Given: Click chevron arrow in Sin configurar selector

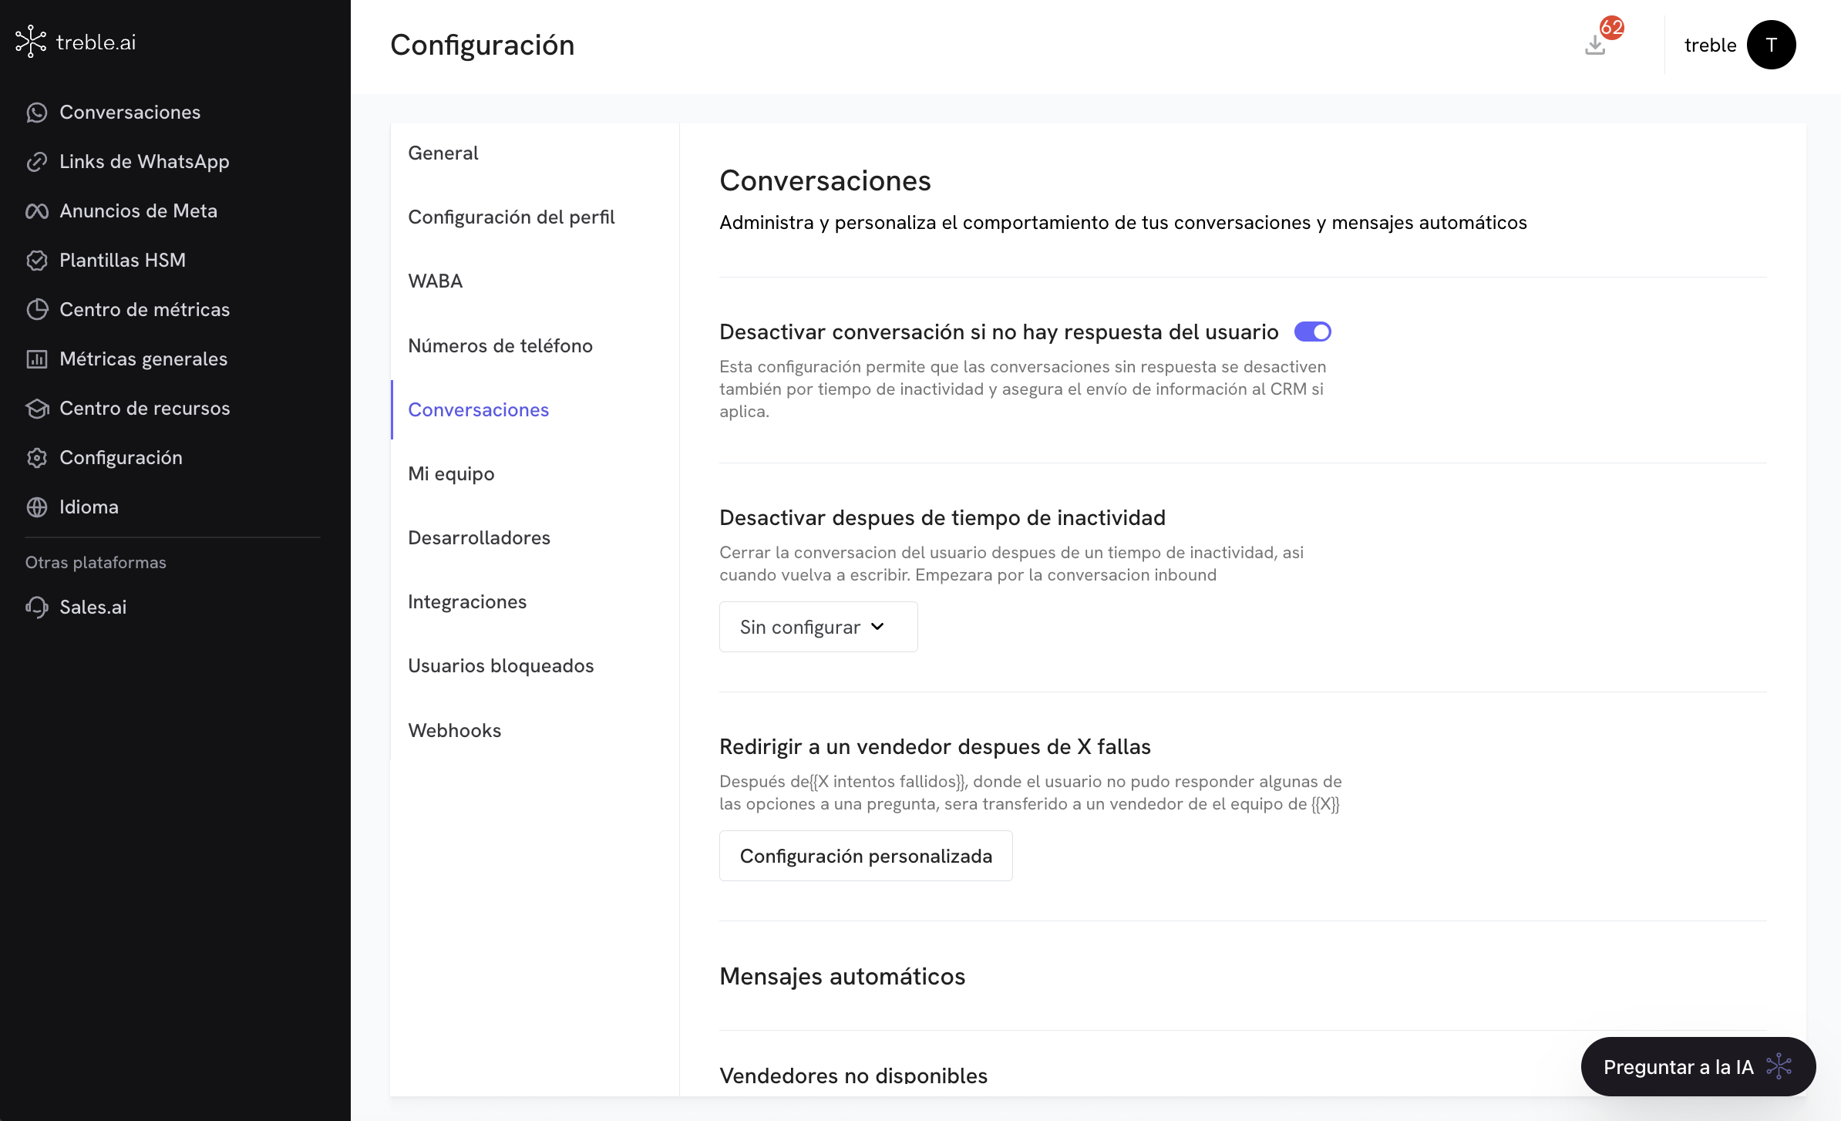Looking at the screenshot, I should (877, 627).
